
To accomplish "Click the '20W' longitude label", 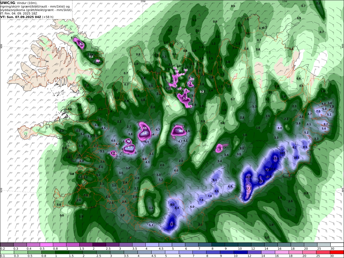I will (x=143, y=1).
